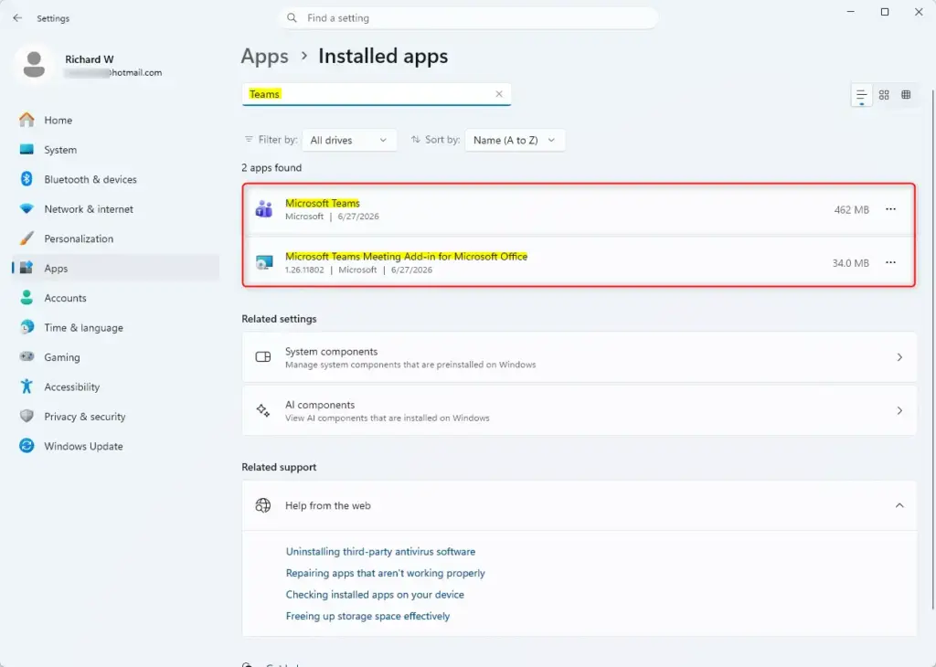Click the Network wifi icon

click(x=27, y=208)
